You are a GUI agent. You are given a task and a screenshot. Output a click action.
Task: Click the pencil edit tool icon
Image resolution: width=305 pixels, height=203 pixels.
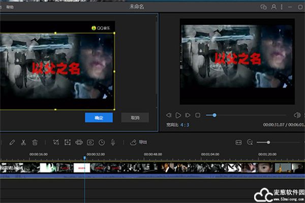click(x=12, y=142)
